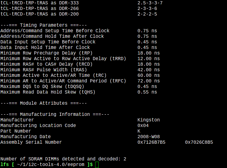Image resolution: width=227 pixels, height=168 pixels.
Task: Click serial number 0x7026C8B5
Action: pyautogui.click(x=199, y=143)
